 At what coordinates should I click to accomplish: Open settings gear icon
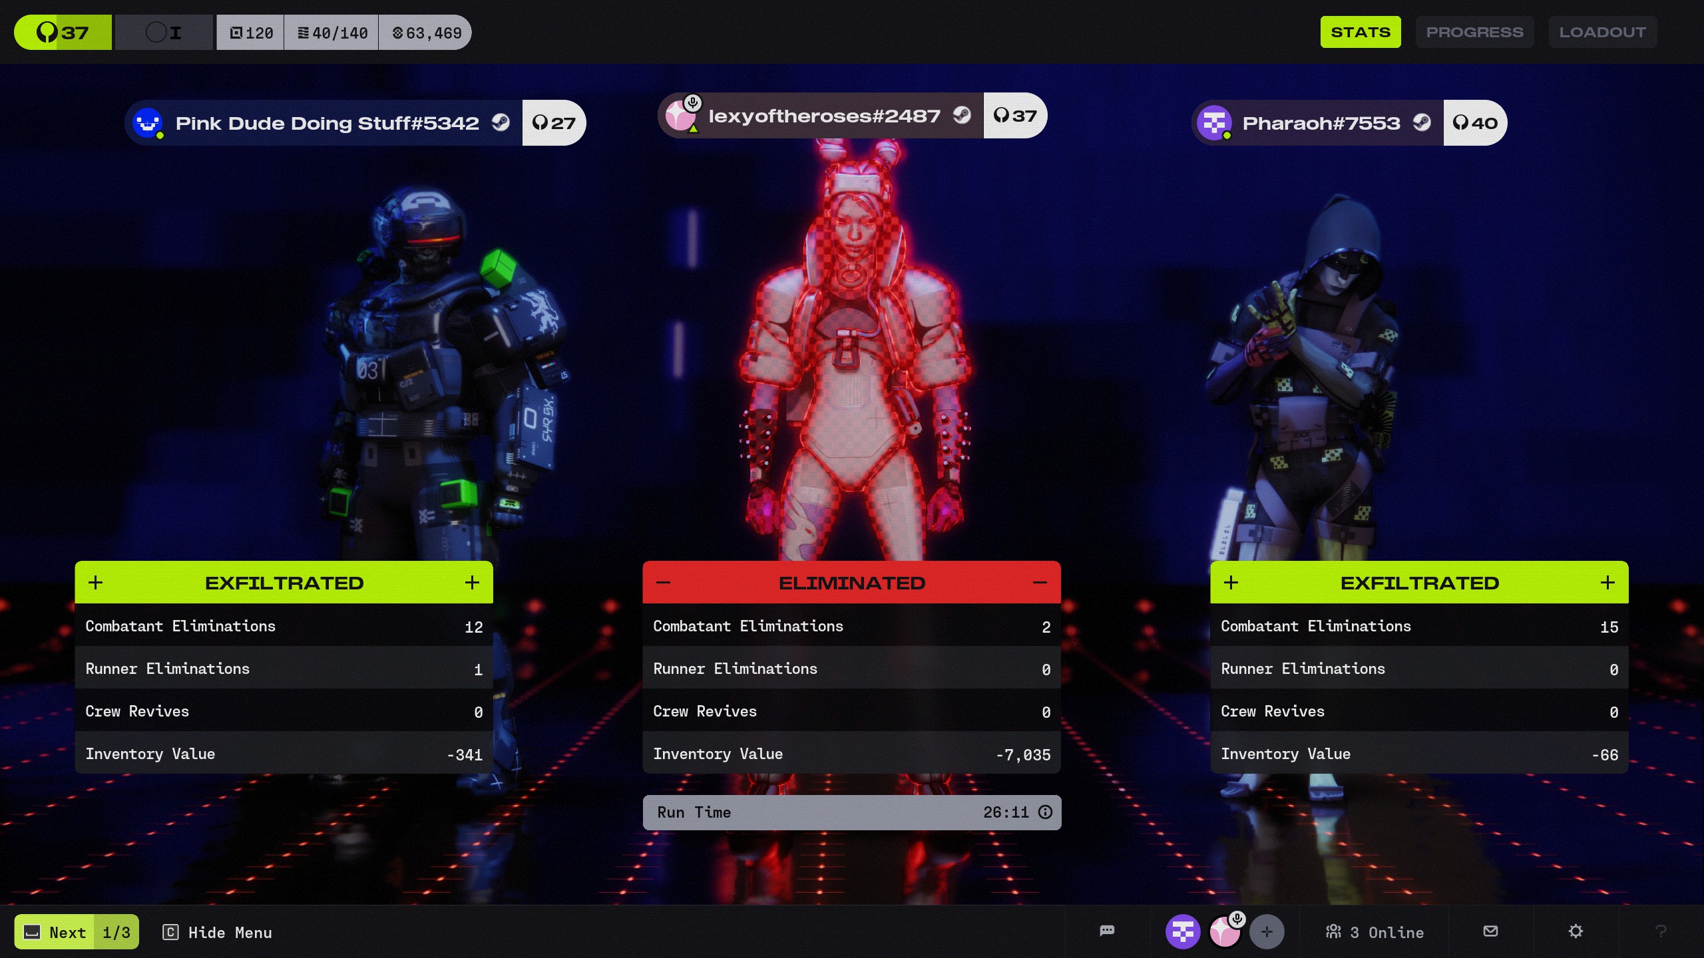click(1576, 931)
